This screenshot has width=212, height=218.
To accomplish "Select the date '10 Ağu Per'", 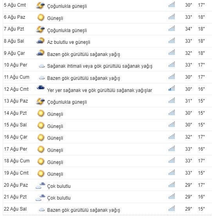I will (15, 65).
